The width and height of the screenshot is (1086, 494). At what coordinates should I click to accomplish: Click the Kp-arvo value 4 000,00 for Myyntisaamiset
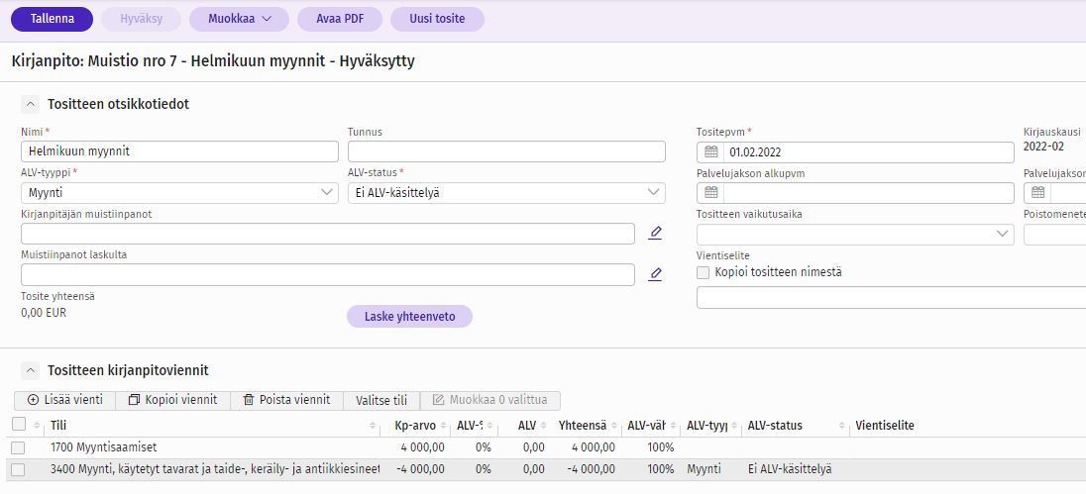(x=422, y=447)
